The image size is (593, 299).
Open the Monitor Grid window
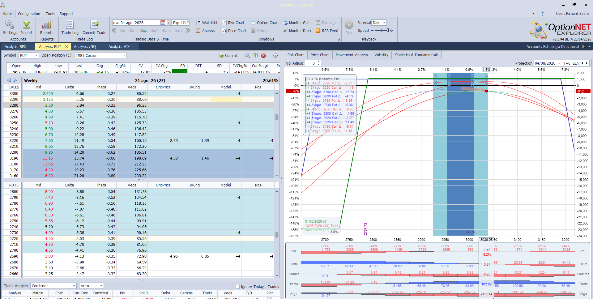coord(296,23)
